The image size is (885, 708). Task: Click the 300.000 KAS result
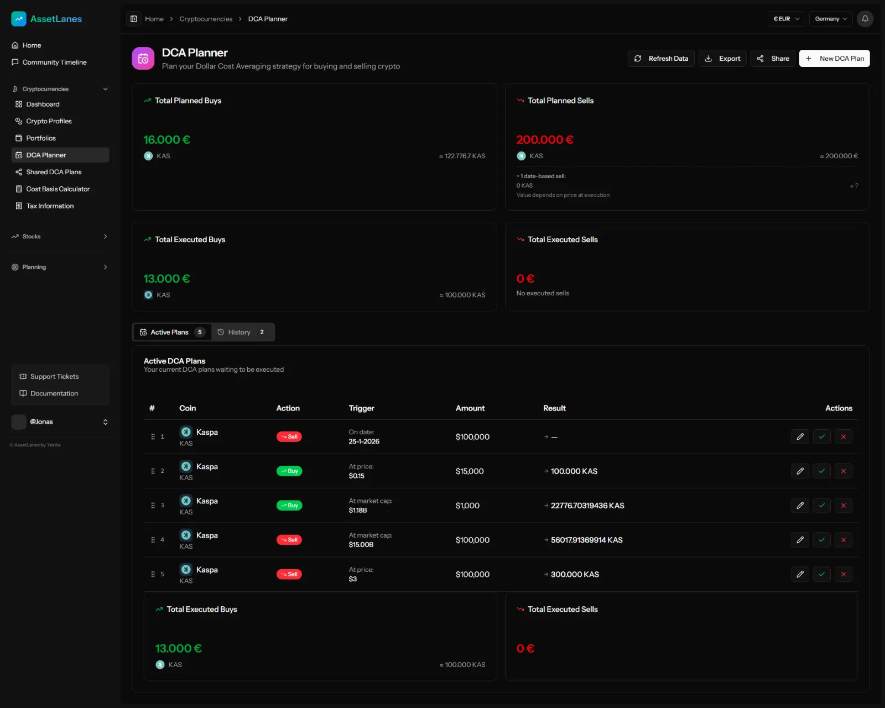575,574
